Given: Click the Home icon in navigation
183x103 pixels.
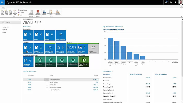Looking at the screenshot, I should [x=3, y=23].
